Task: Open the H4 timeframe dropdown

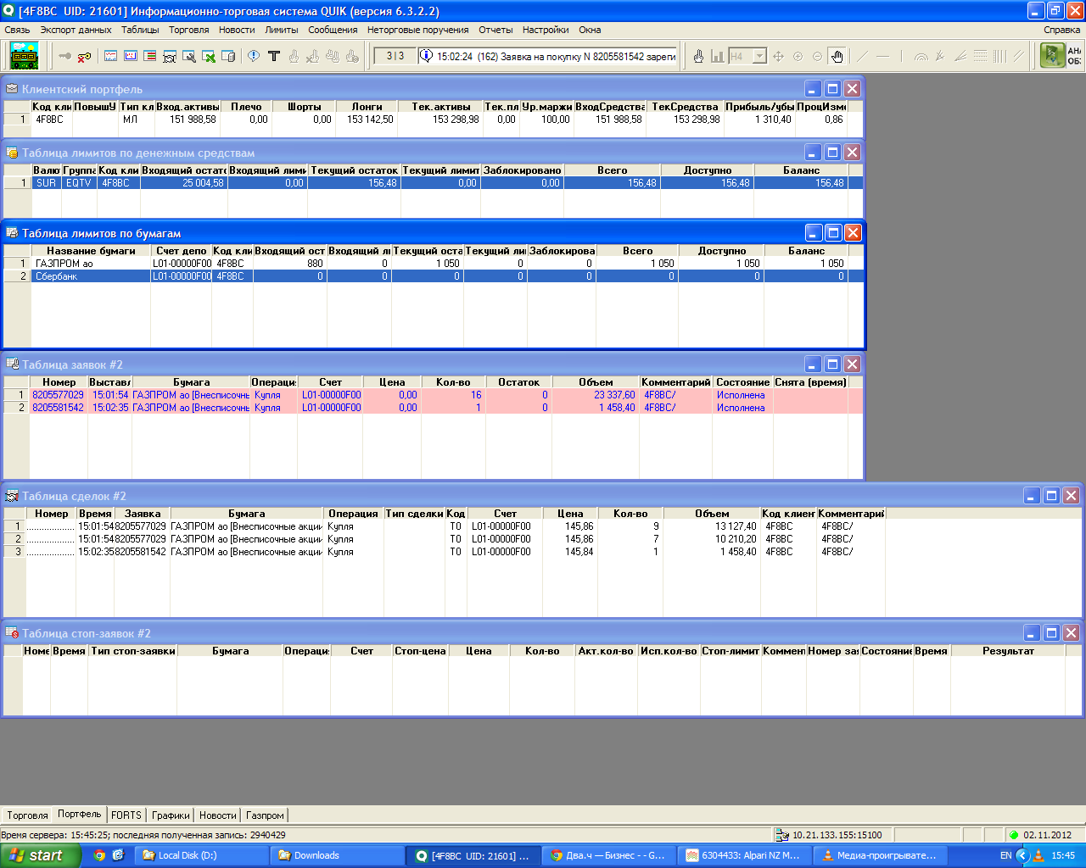Action: (x=759, y=56)
